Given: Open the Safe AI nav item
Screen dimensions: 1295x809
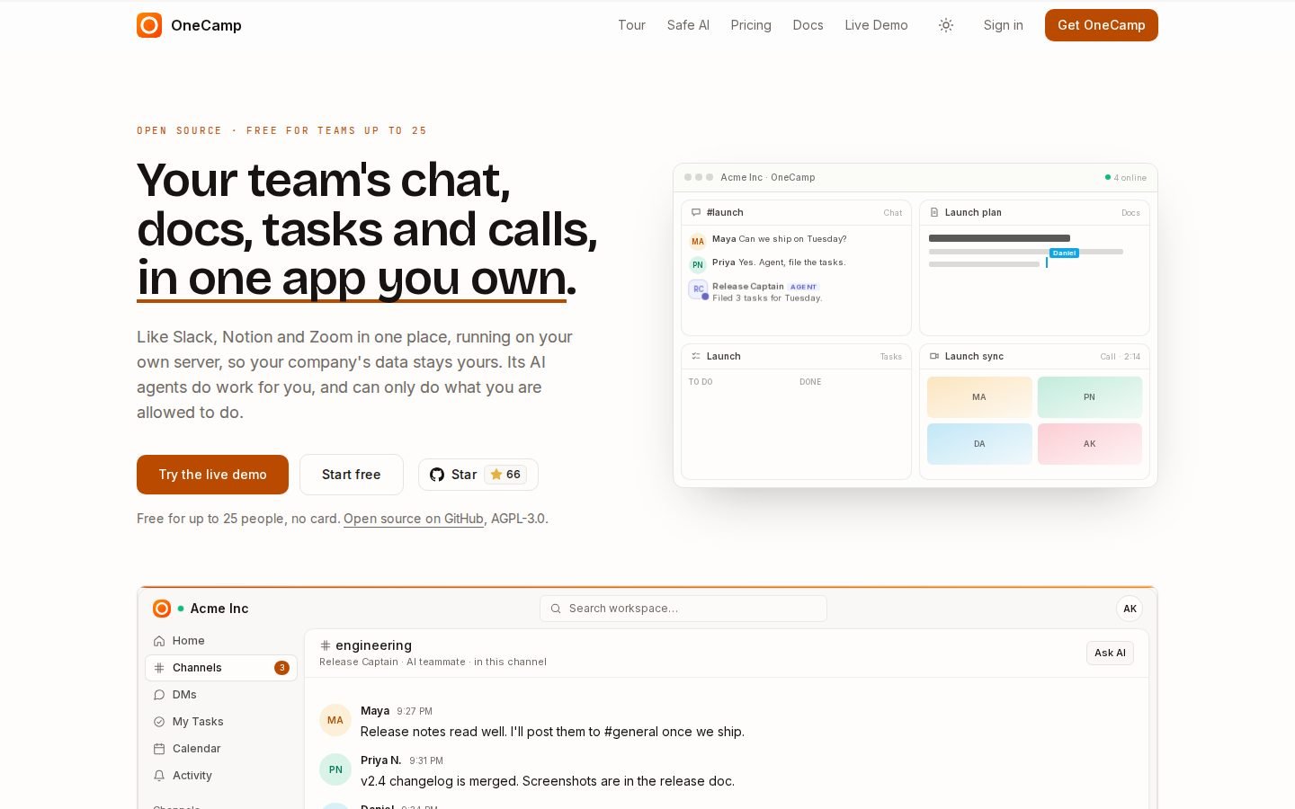Looking at the screenshot, I should click(x=688, y=25).
